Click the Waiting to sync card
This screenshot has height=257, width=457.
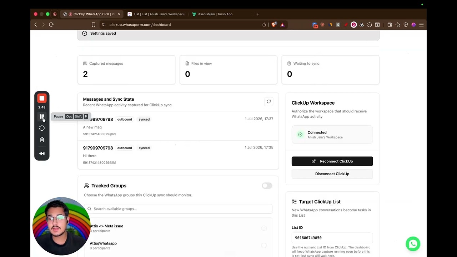click(330, 70)
